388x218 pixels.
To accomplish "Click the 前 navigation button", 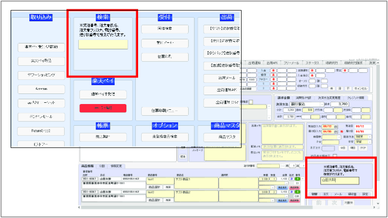I will point(319,203).
